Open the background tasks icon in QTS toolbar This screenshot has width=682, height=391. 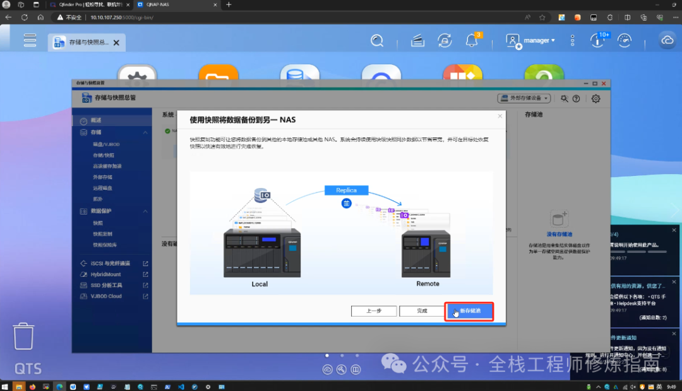(x=417, y=40)
